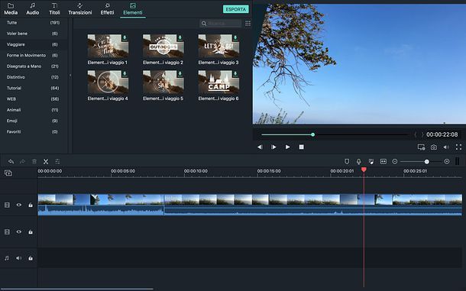Open the audio mixer icon
The image size is (466, 291).
click(371, 161)
